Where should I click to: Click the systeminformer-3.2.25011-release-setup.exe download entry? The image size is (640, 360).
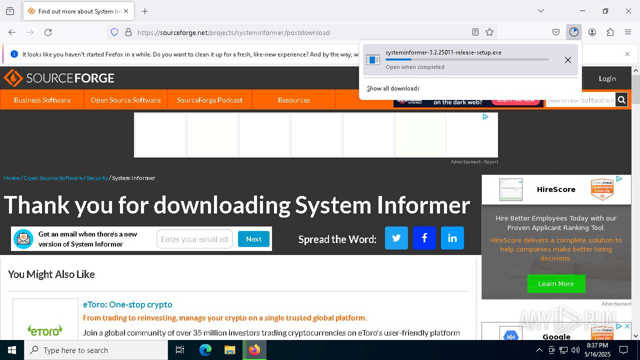point(470,59)
